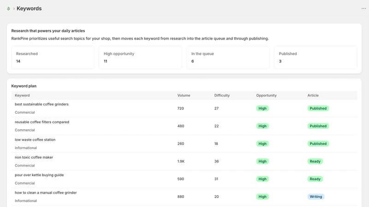
Task: Click Informational label under low waste coffee station
Action: coord(26,148)
